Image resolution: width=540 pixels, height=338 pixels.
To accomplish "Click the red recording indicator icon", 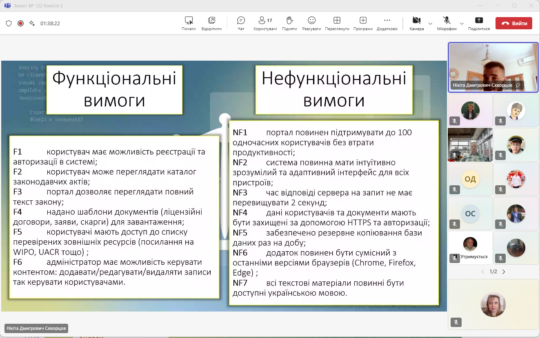I will (20, 24).
